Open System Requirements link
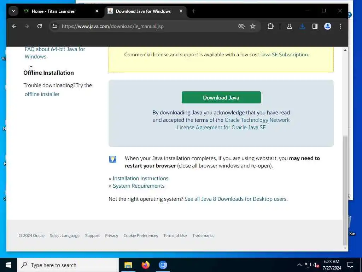362x272 pixels. pyautogui.click(x=139, y=186)
